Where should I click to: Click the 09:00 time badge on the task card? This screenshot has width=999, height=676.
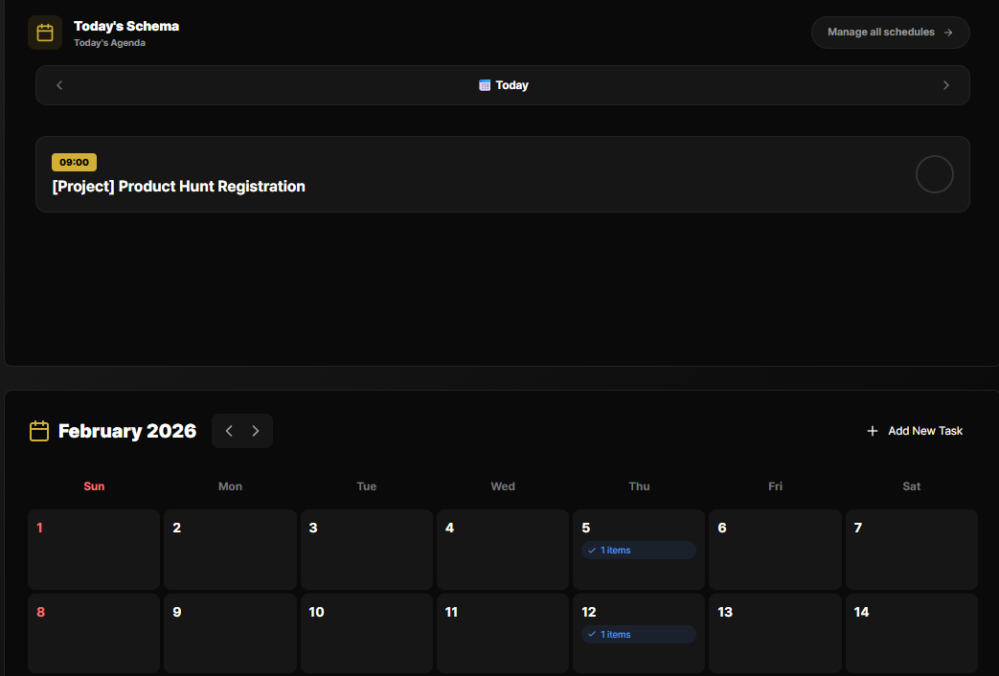pos(74,161)
